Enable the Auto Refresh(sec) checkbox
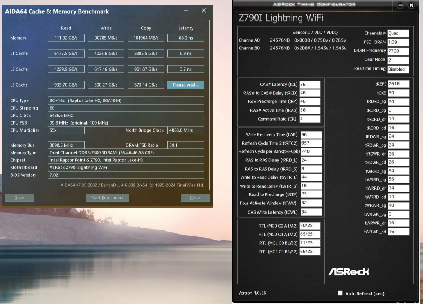Image resolution: width=423 pixels, height=304 pixels. 340,293
